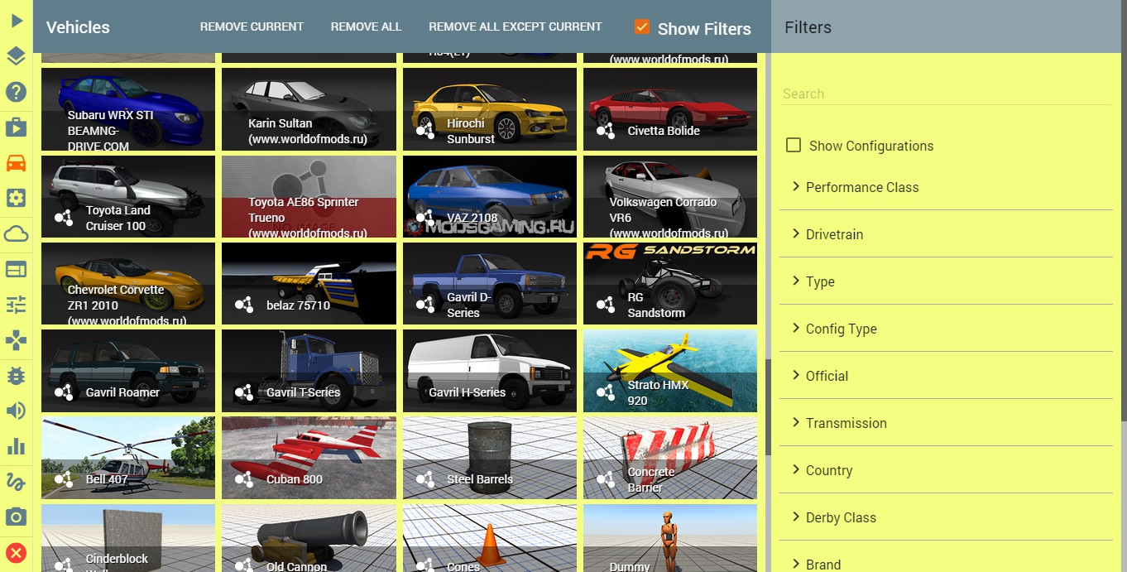Select the Cinderblock Wall prop
1127x572 pixels.
click(x=128, y=538)
